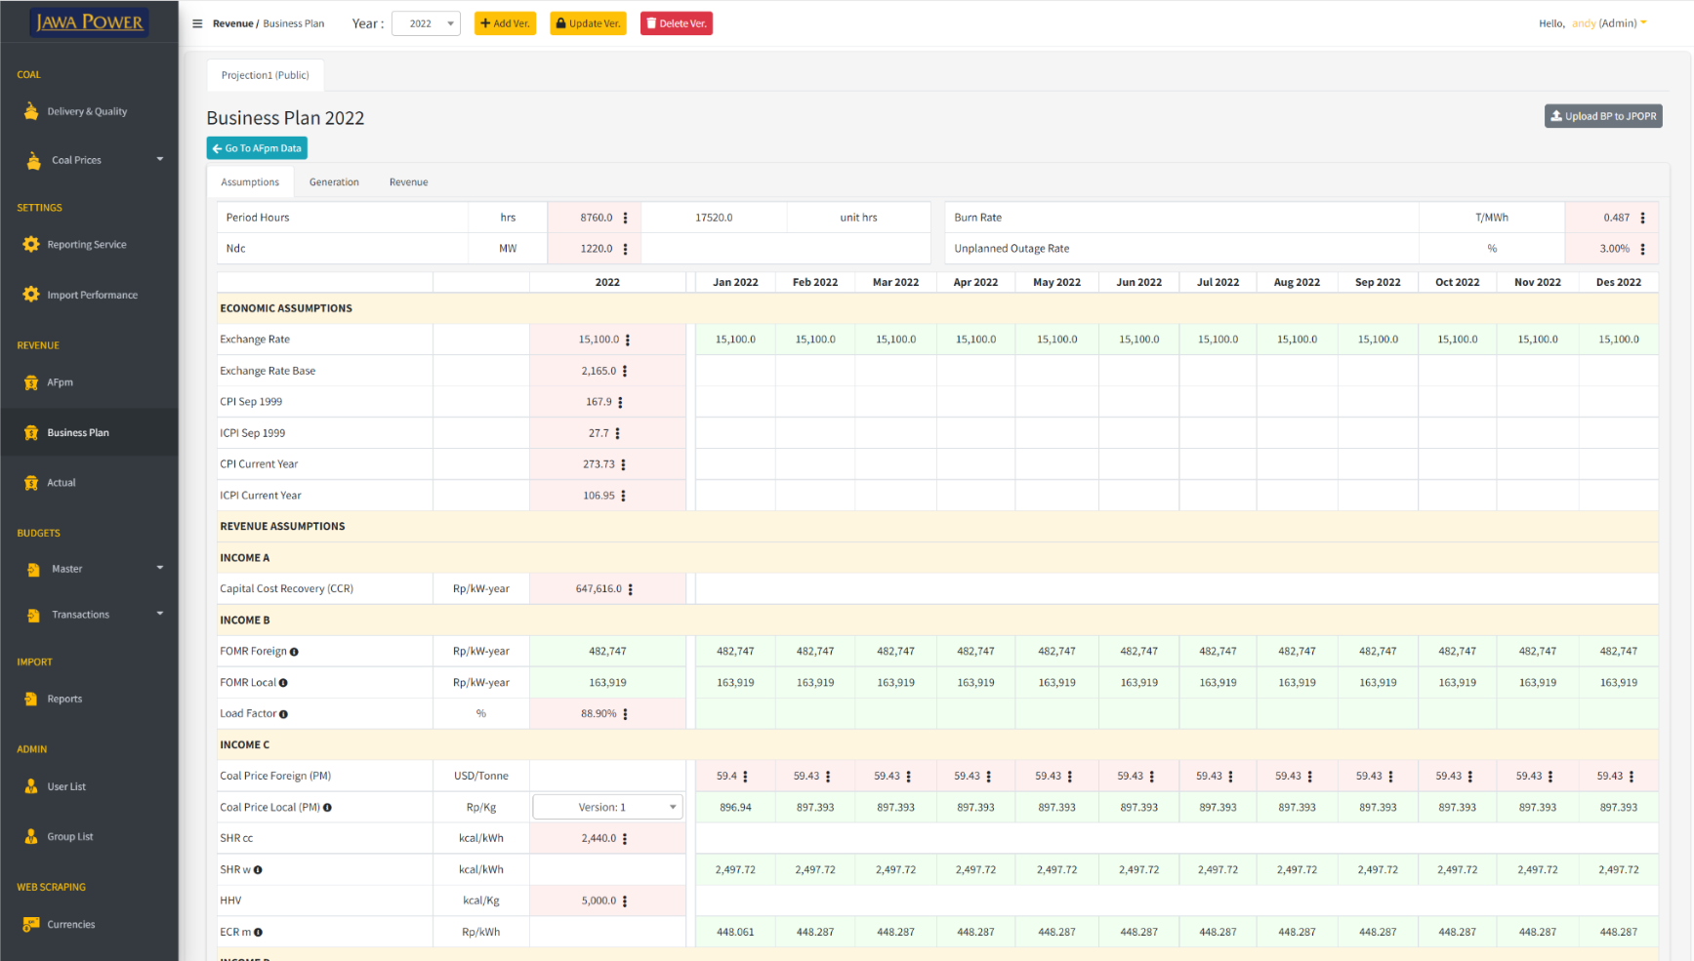Screen dimensions: 1694x961
Task: Open the kebab menu for Jun 2022 Coal Price Foreign
Action: pos(1152,777)
